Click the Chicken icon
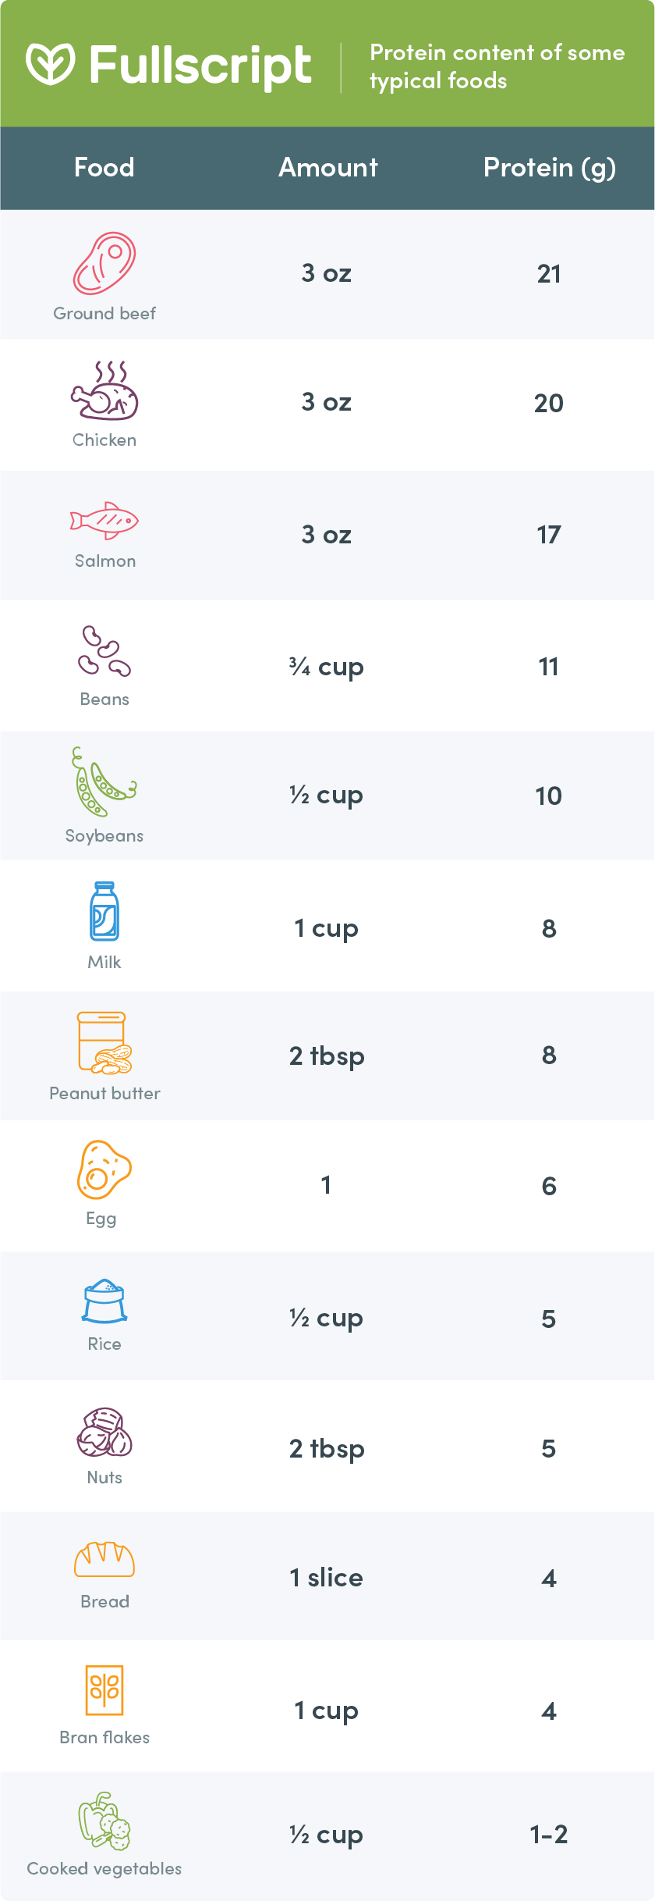Screen dimensions: 655x1901 pyautogui.click(x=104, y=391)
